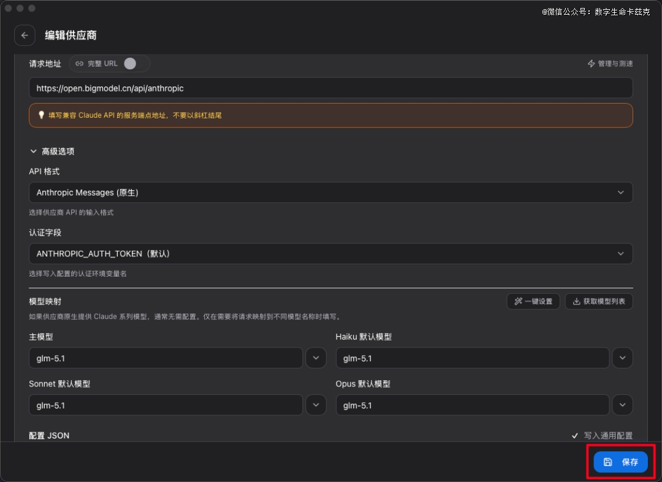The width and height of the screenshot is (662, 482).
Task: Click the lightbulb hint icon
Action: [42, 115]
